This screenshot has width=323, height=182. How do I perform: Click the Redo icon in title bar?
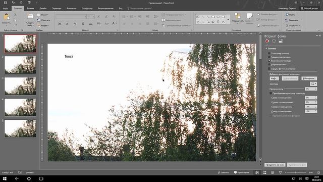[x=21, y=3]
